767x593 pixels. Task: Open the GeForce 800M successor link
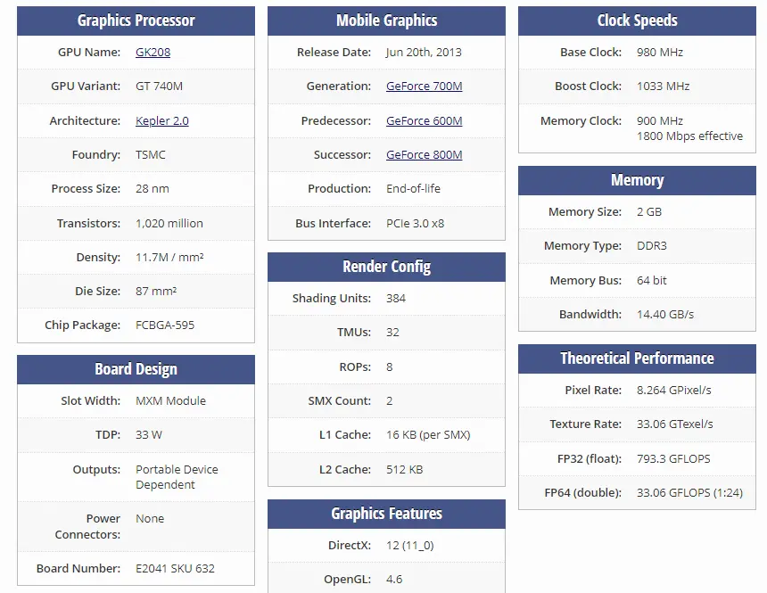click(425, 154)
